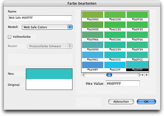The width and height of the screenshot is (164, 116).
Task: Click the Name input field
Action: [x=40, y=18]
